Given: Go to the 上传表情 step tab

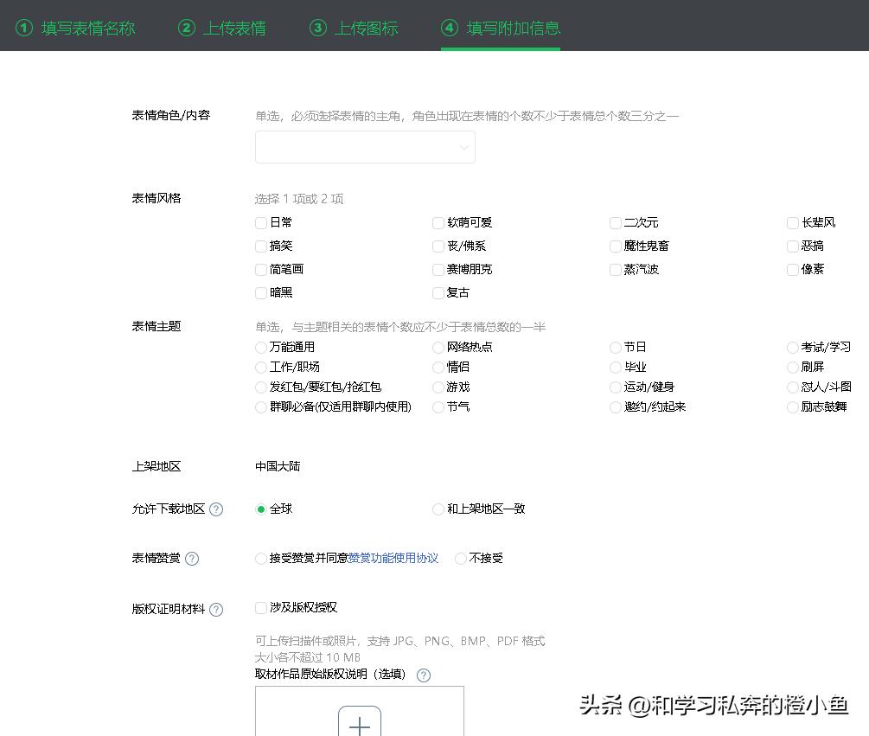Looking at the screenshot, I should point(221,27).
